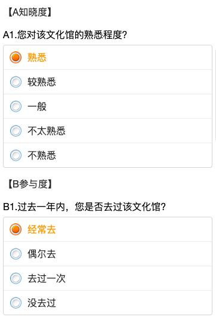Click the orange 经常去 label text

coord(42,229)
